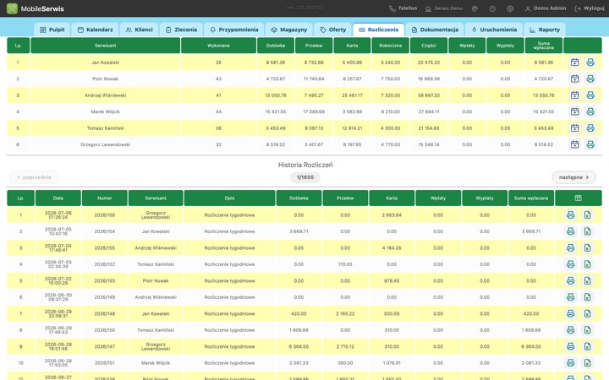The height and width of the screenshot is (380, 609).
Task: Open the Magazyny tab
Action: coord(289,30)
